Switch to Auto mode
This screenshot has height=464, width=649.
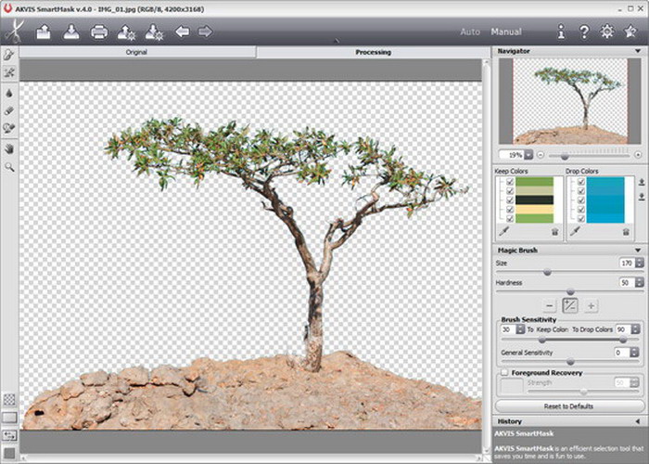[x=470, y=32]
